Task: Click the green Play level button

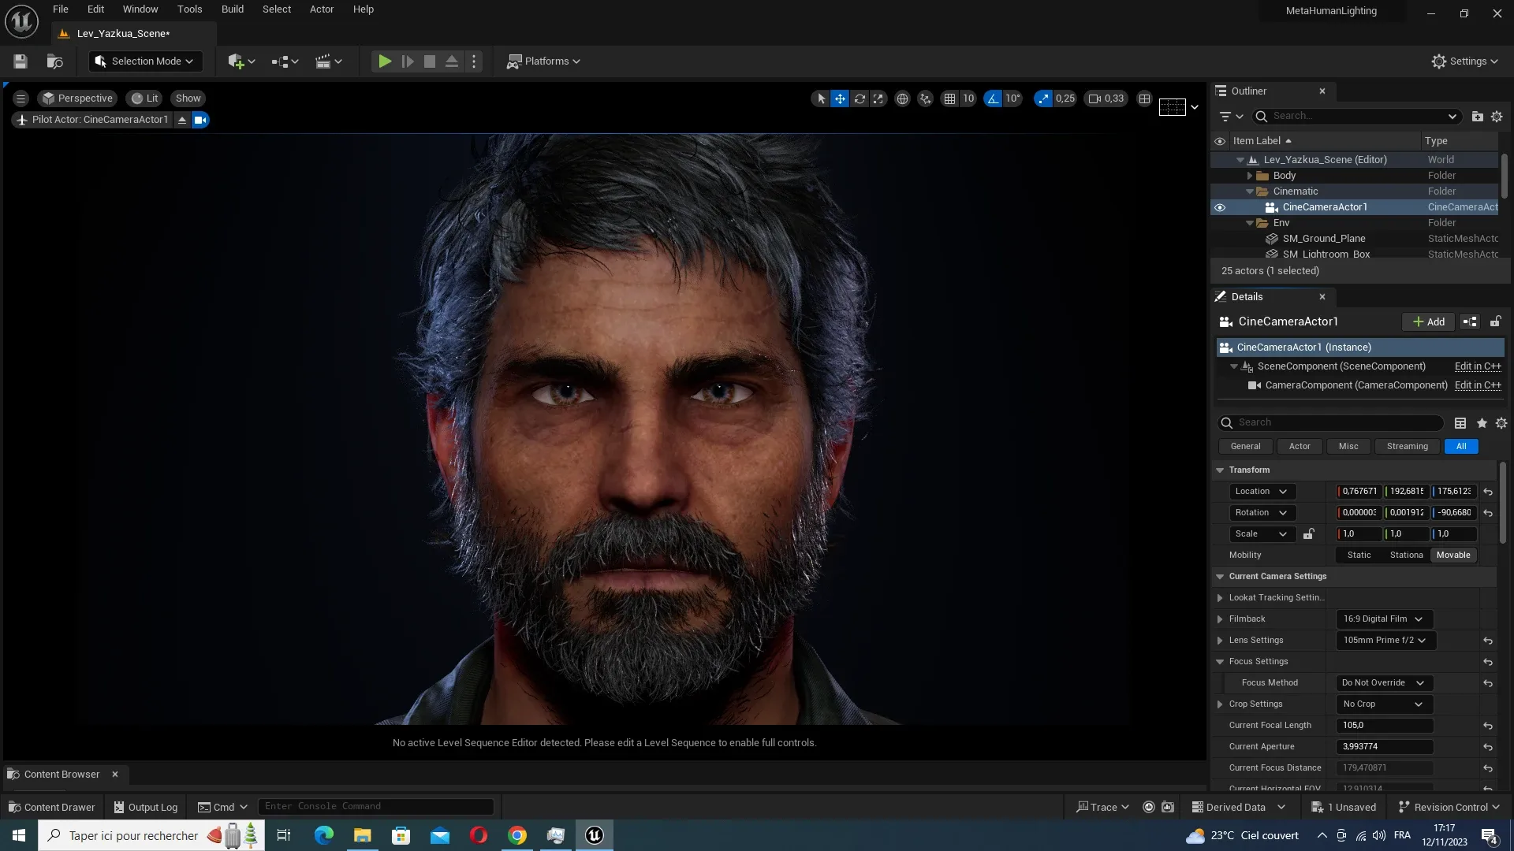Action: [x=384, y=61]
